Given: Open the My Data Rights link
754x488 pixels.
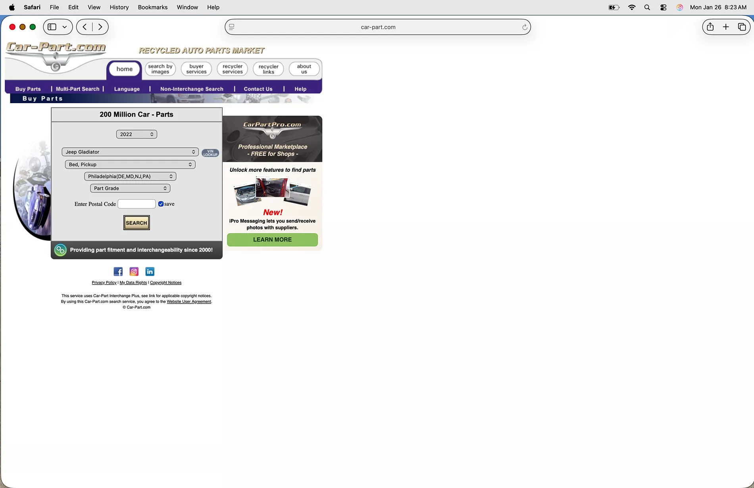Looking at the screenshot, I should (x=133, y=282).
